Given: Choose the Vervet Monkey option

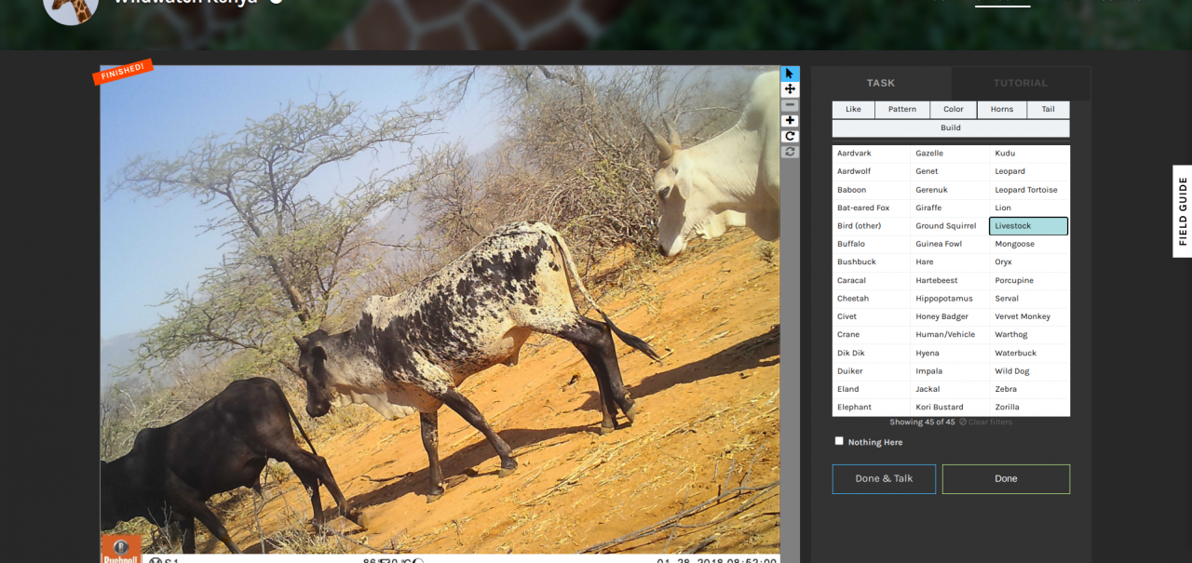Looking at the screenshot, I should pos(1029,316).
